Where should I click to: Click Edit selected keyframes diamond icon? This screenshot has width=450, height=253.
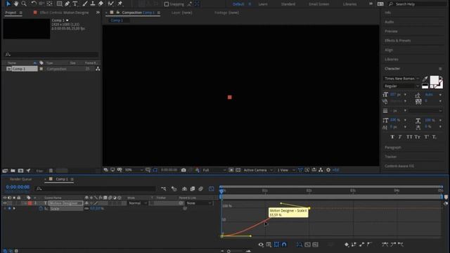[x=347, y=245]
